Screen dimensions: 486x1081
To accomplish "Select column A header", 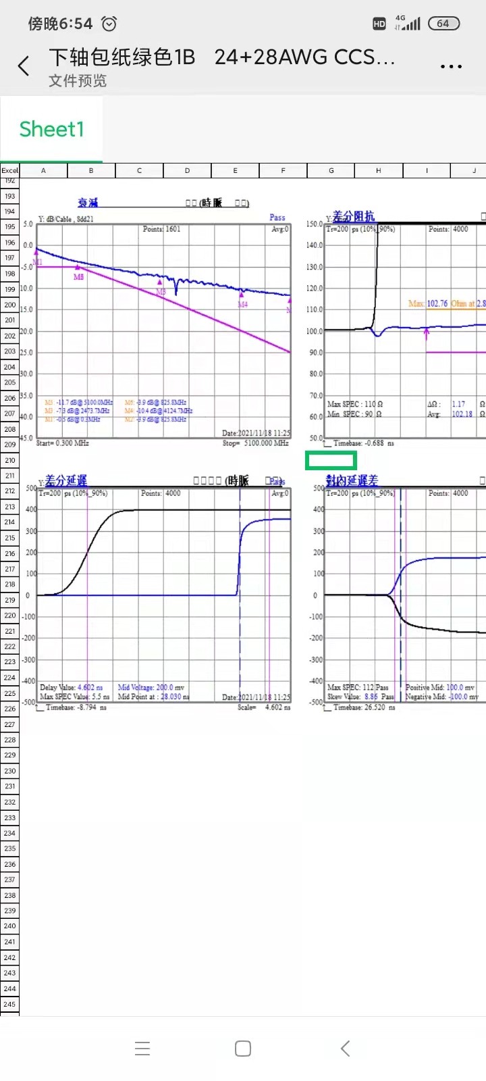I will point(43,171).
